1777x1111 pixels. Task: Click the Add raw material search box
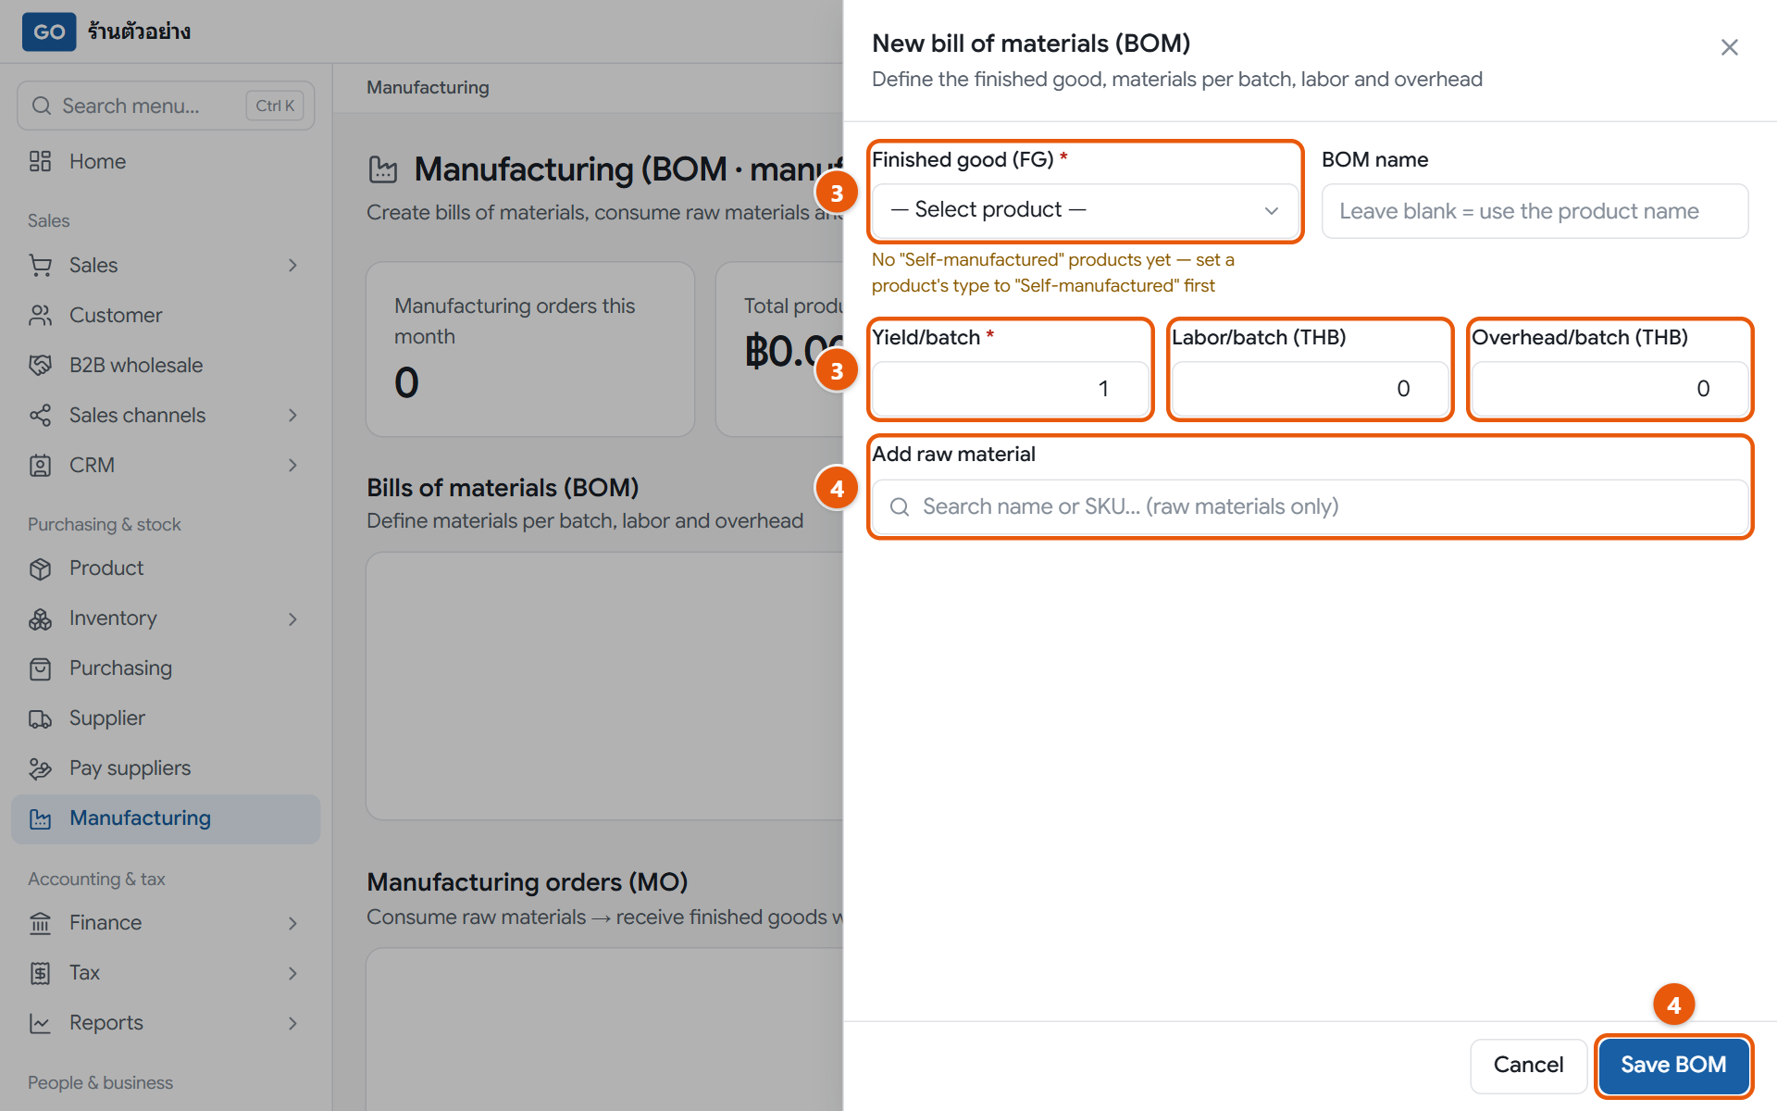[1310, 506]
